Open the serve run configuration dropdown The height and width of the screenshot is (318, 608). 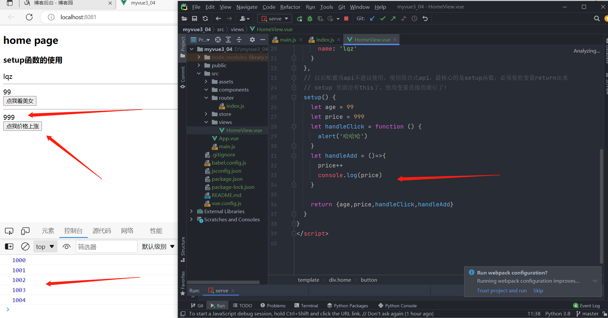tap(275, 18)
